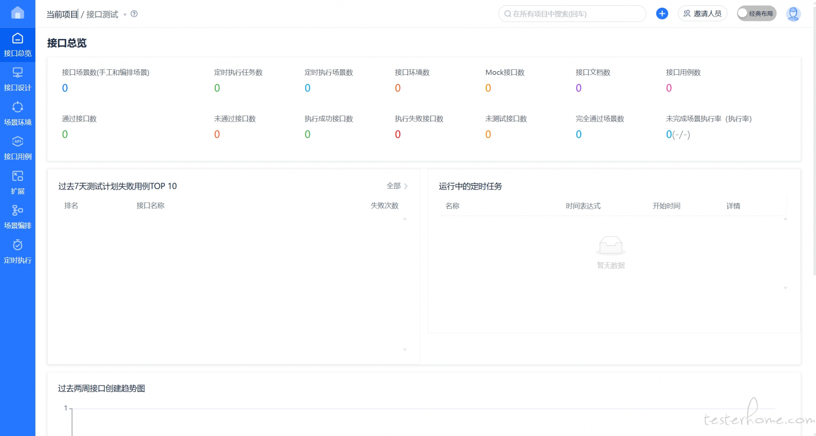The height and width of the screenshot is (436, 816).
Task: Click the 时间表达式 column header
Action: (583, 206)
